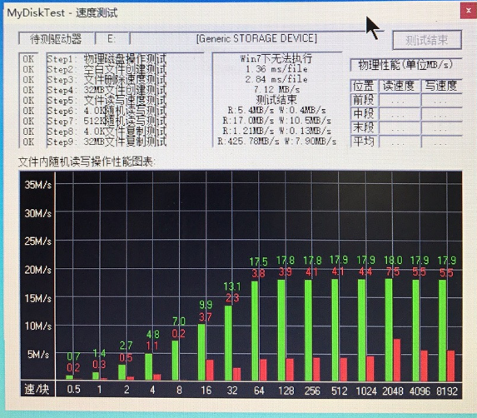Screen dimensions: 477x418
Task: Select Step2 空白文件创建测试 row
Action: pyautogui.click(x=107, y=69)
